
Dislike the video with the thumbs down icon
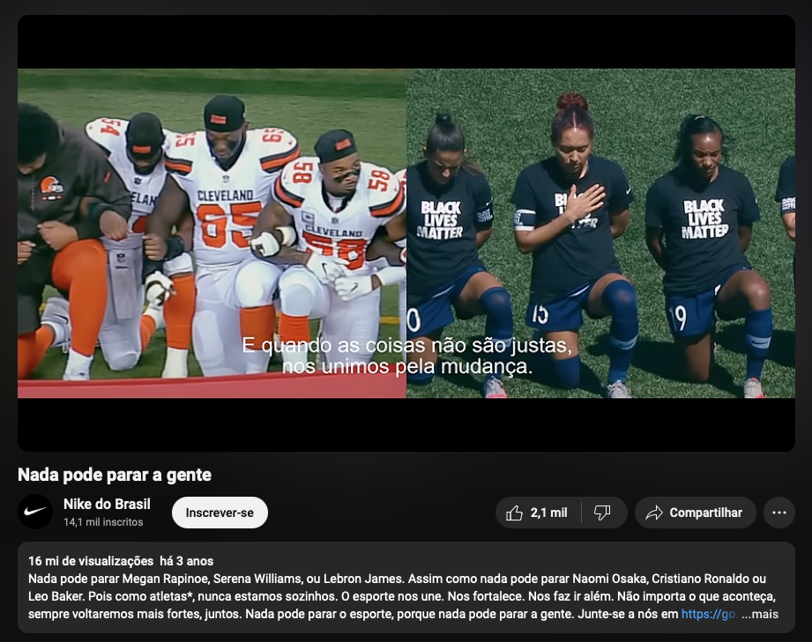(x=603, y=512)
